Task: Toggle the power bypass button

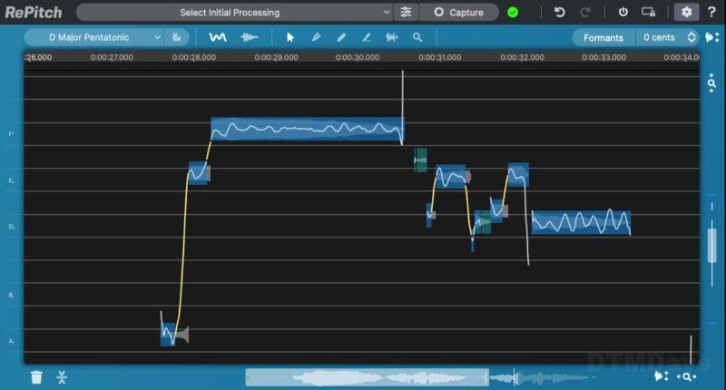Action: pos(623,13)
